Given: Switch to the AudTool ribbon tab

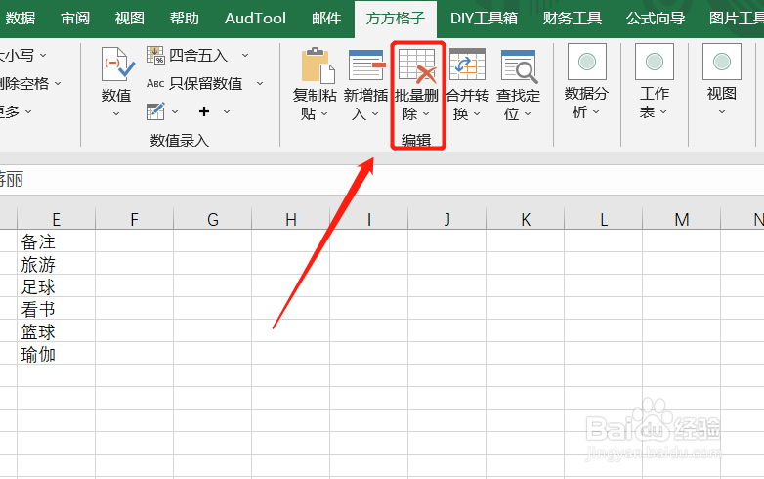Looking at the screenshot, I should [255, 18].
